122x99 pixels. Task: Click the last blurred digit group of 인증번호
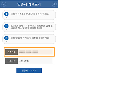coord(35,52)
